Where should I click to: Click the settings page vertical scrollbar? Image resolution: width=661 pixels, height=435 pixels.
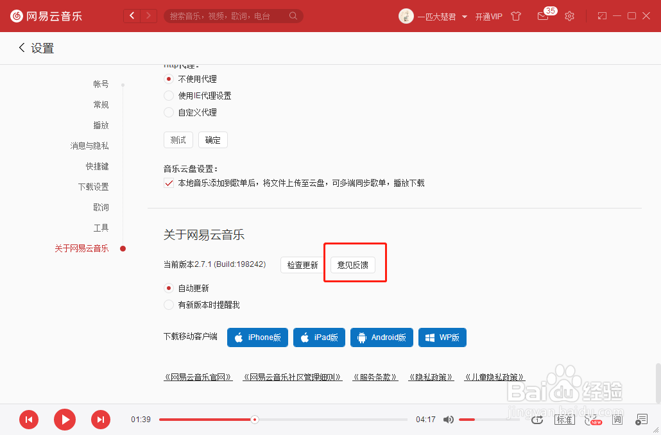pyautogui.click(x=658, y=382)
